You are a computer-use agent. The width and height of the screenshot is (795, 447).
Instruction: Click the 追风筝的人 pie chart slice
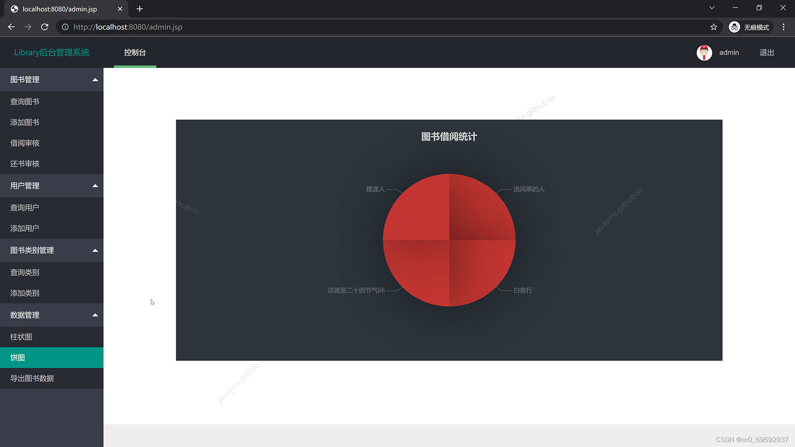(x=476, y=211)
